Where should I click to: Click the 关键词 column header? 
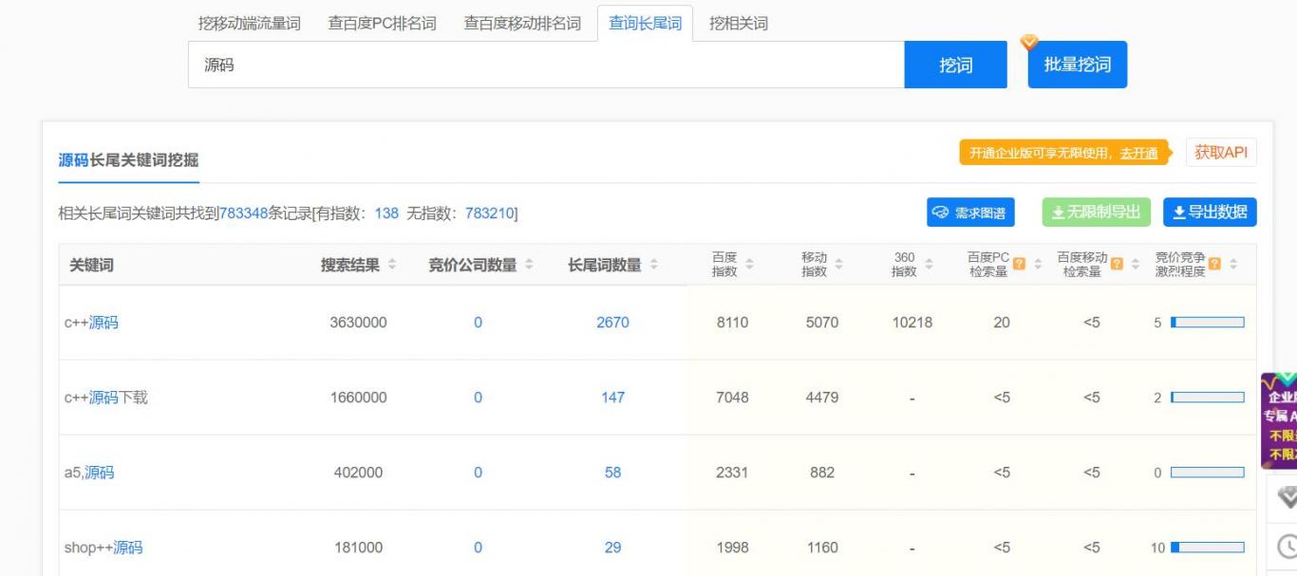pyautogui.click(x=91, y=265)
